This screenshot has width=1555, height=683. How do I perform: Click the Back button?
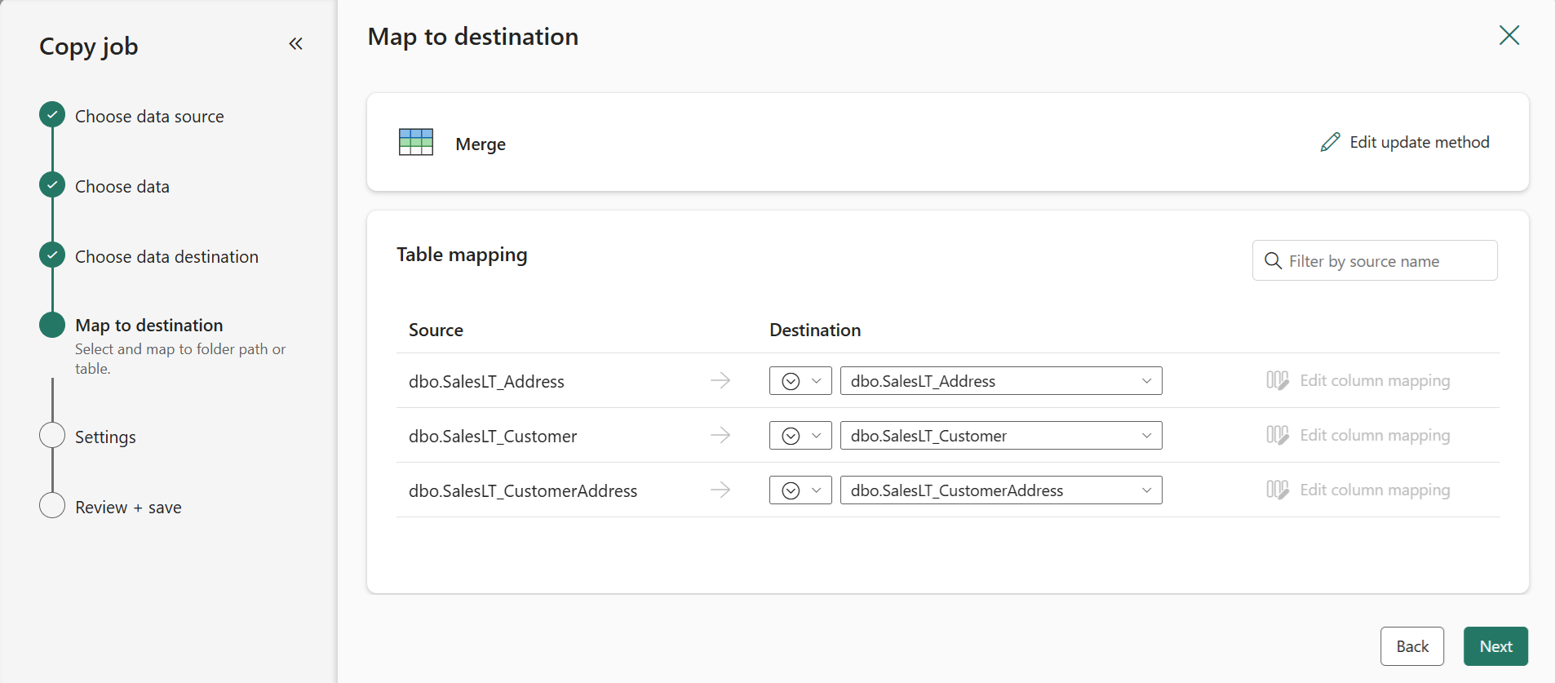tap(1411, 646)
